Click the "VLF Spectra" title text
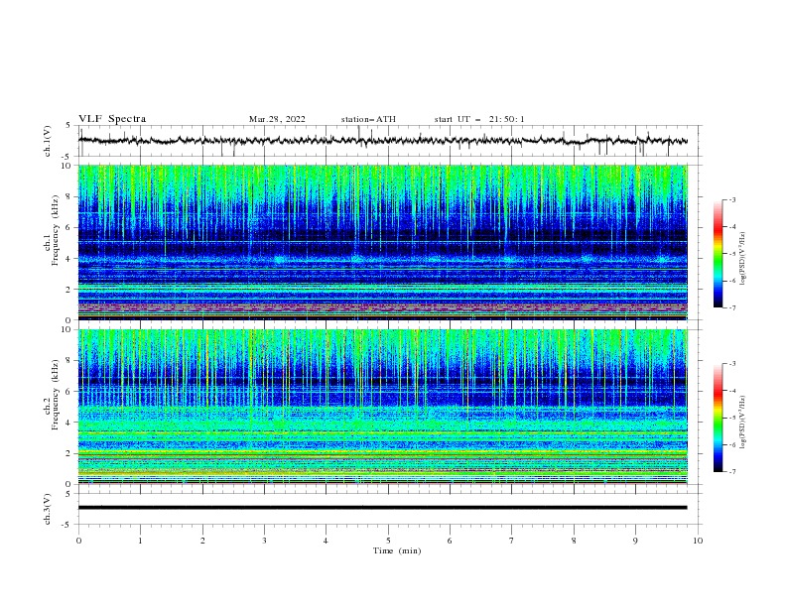Image resolution: width=786 pixels, height=607 pixels. [112, 119]
